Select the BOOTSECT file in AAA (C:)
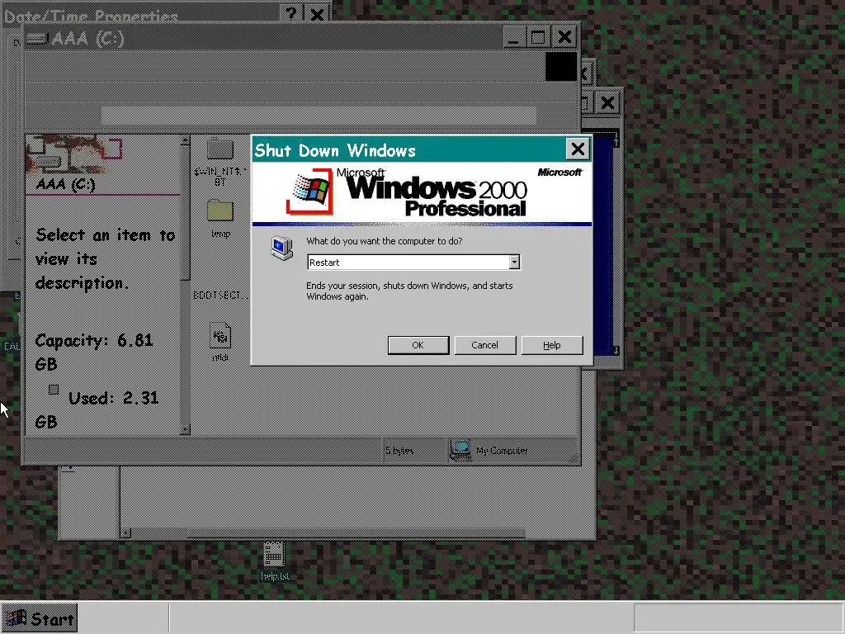Viewport: 845px width, 634px height. tap(220, 295)
